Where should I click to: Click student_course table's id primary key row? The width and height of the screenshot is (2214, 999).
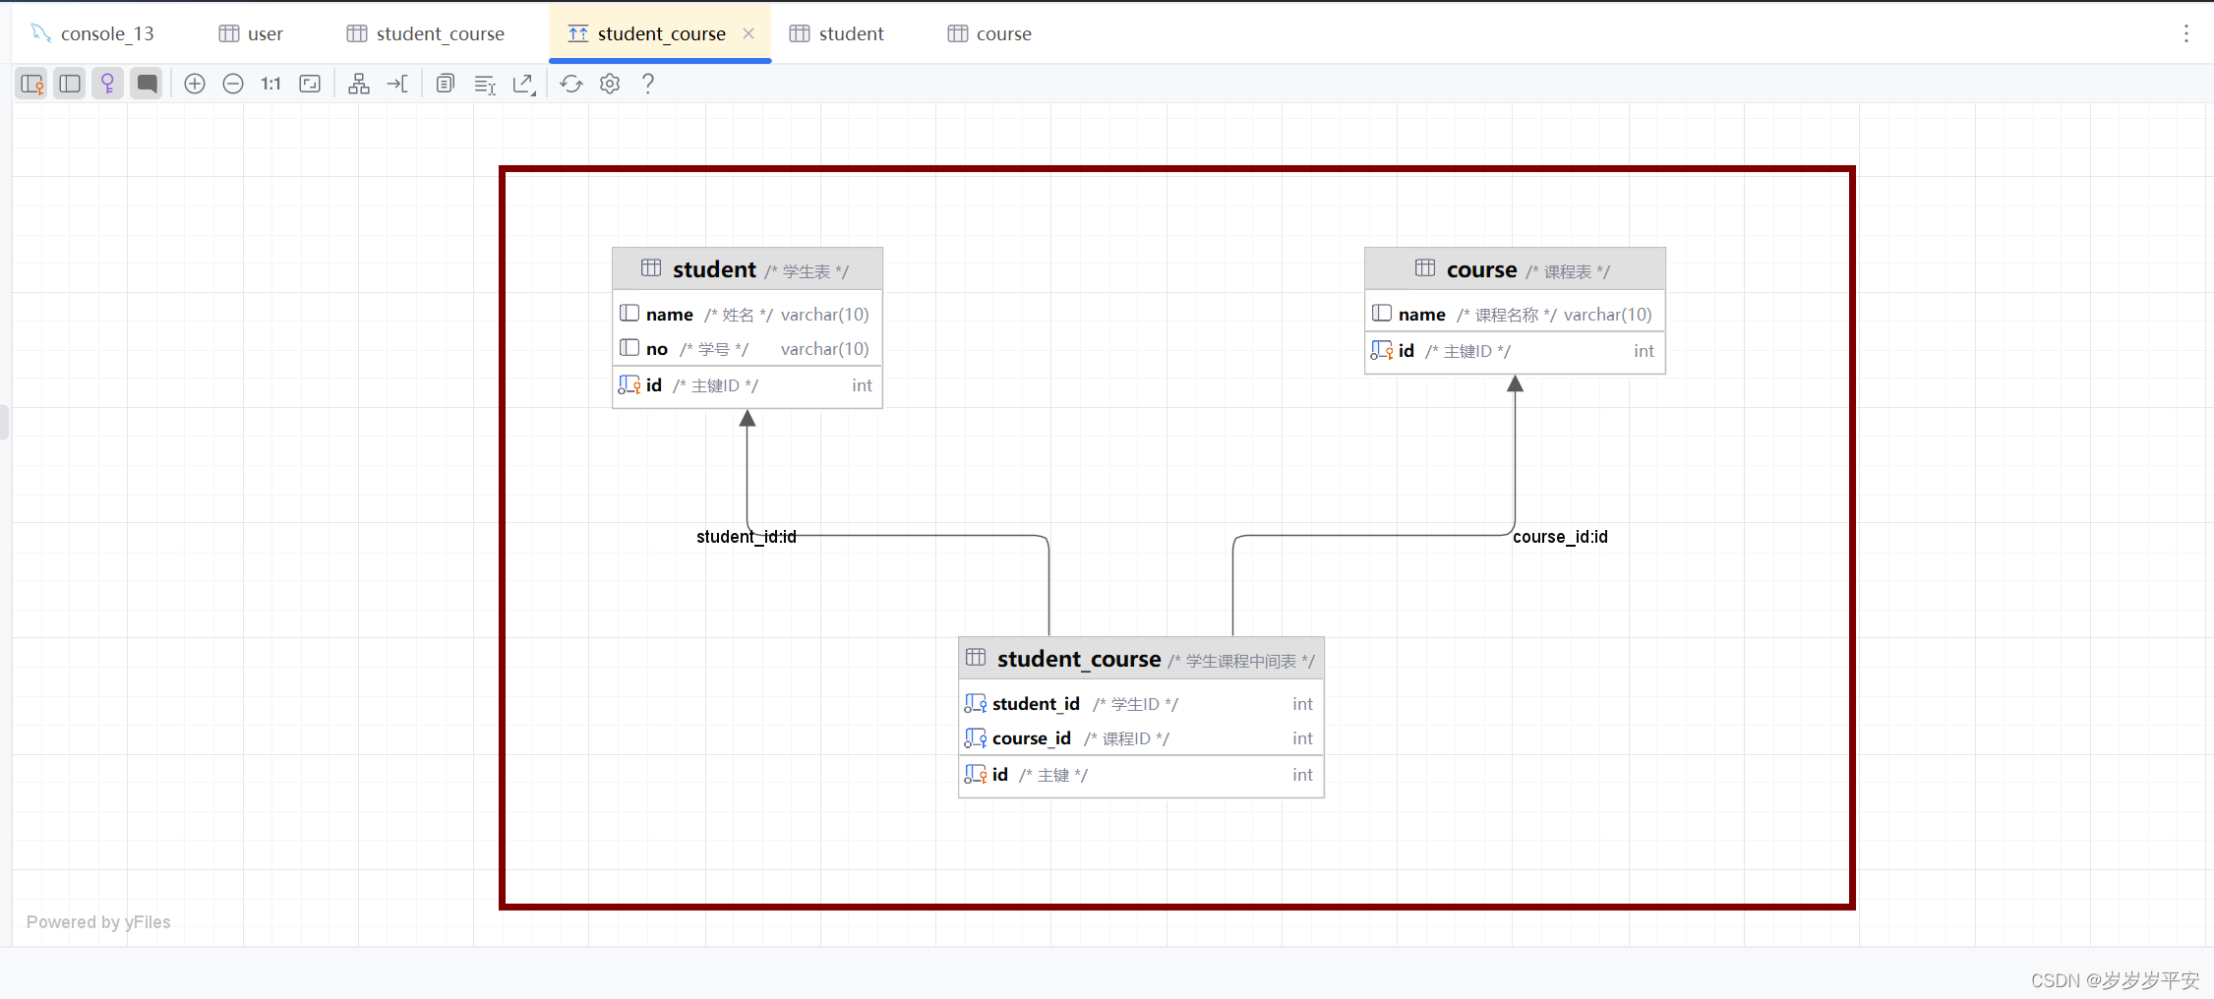click(x=1141, y=775)
